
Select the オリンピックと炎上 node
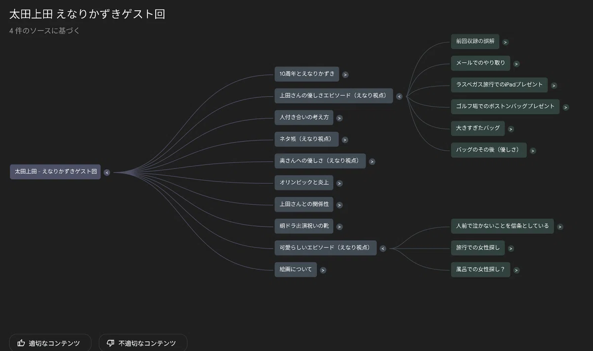[x=304, y=183]
